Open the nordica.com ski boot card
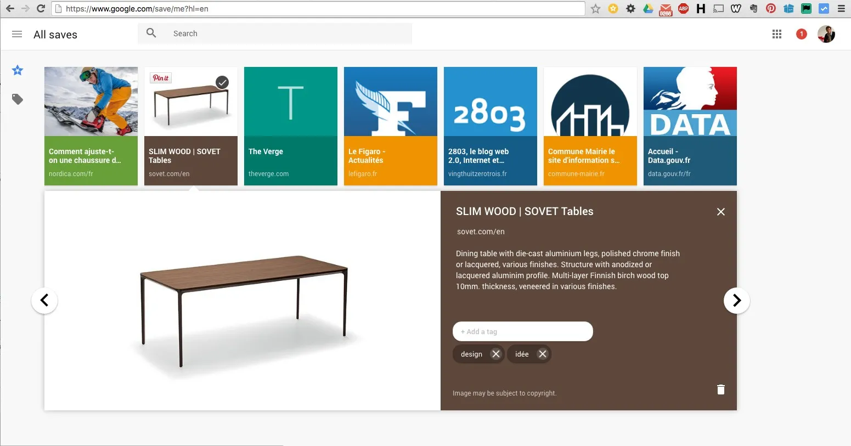This screenshot has width=851, height=446. [x=91, y=126]
